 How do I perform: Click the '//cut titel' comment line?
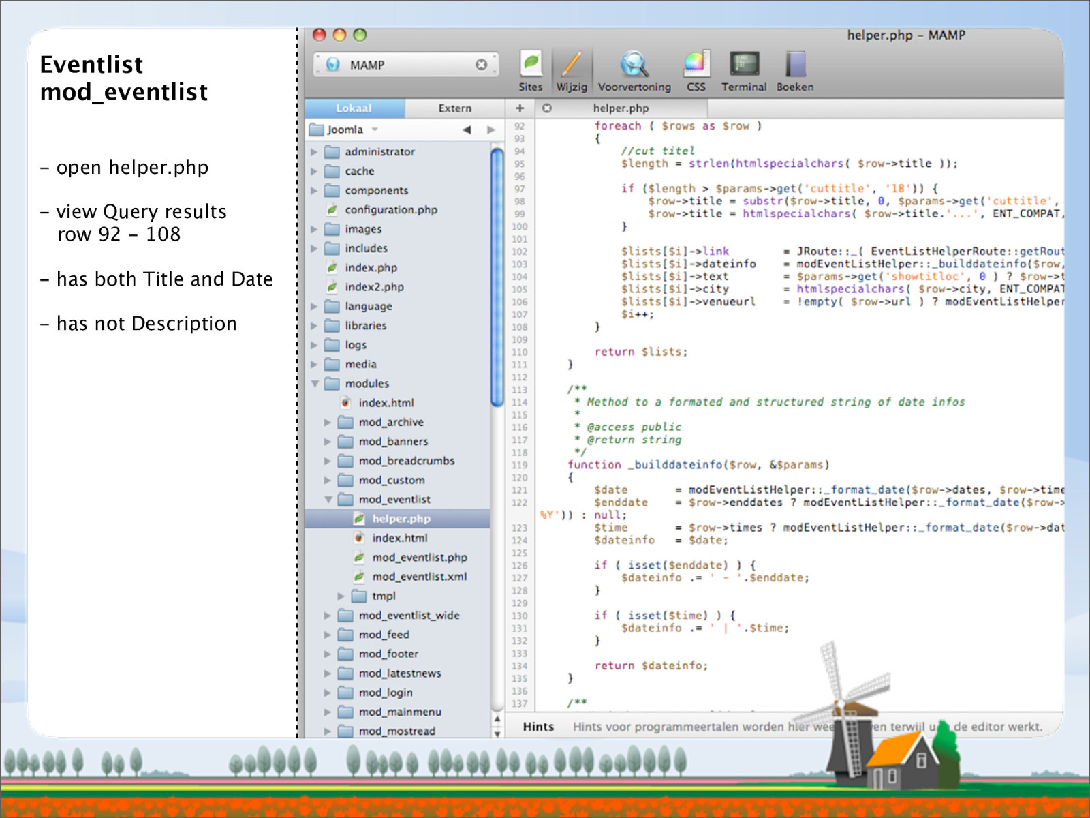(x=657, y=151)
